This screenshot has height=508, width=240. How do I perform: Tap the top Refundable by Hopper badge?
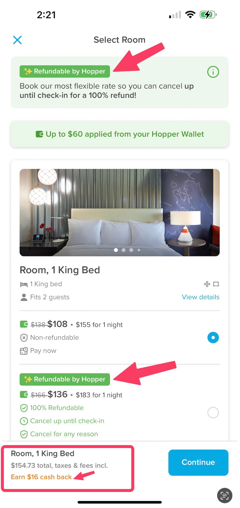click(x=64, y=71)
